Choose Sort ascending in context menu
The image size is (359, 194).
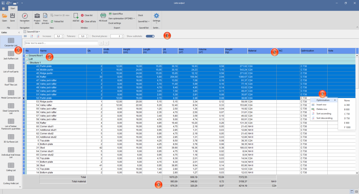pyautogui.click(x=324, y=114)
